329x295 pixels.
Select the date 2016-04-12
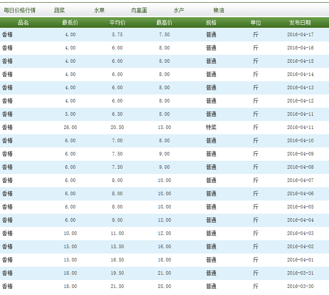coord(300,101)
